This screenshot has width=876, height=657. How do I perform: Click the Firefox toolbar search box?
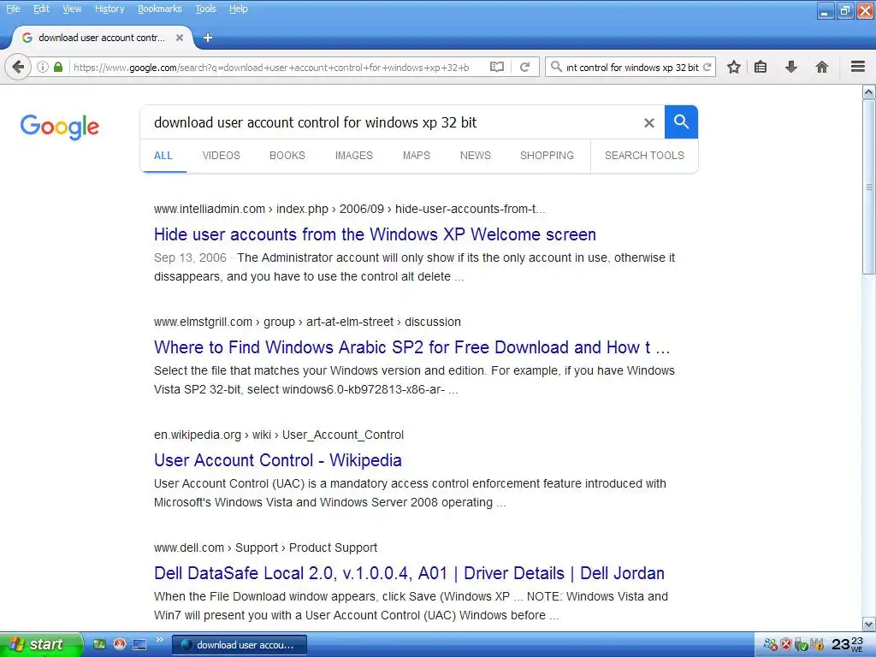tap(632, 67)
